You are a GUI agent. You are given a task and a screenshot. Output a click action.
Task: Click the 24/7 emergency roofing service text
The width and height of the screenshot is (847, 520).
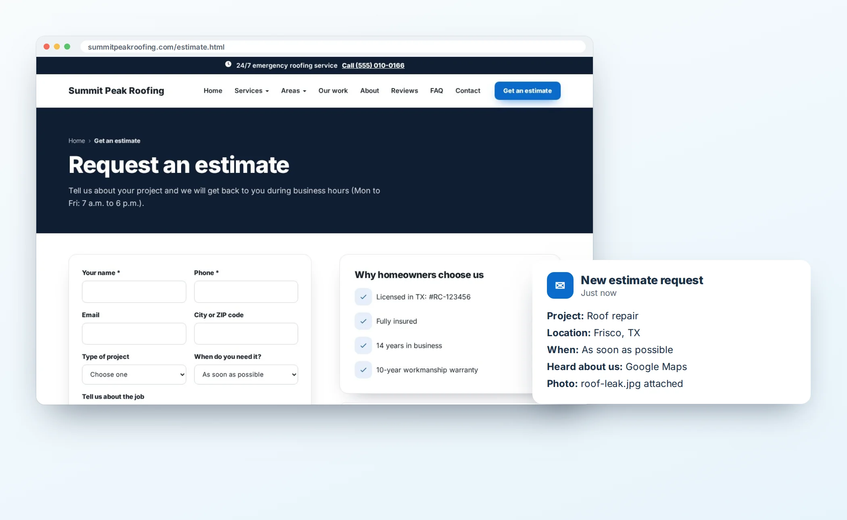point(287,65)
